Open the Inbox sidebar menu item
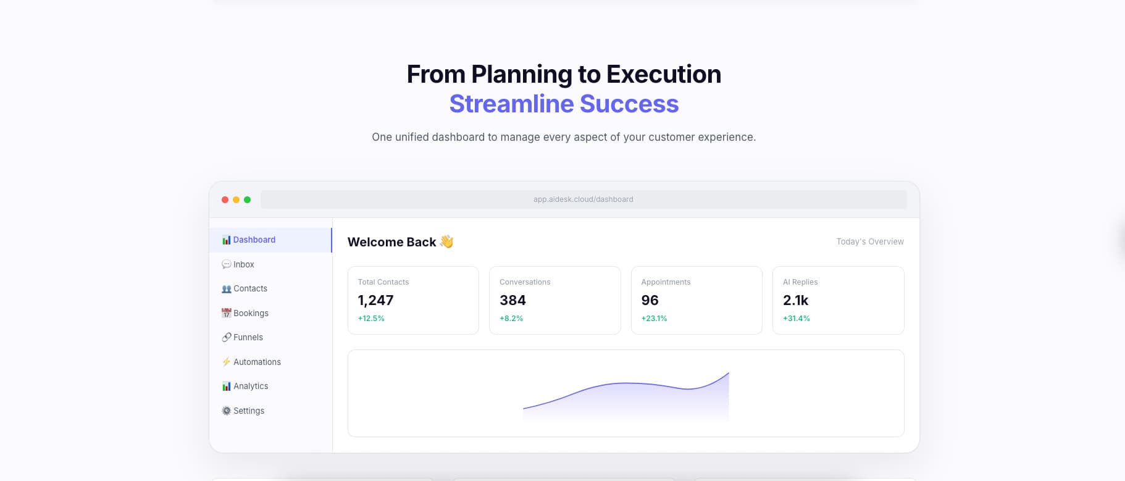The image size is (1125, 481). [244, 264]
